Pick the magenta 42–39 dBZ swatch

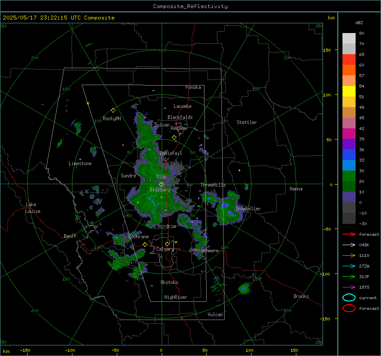pos(349,133)
